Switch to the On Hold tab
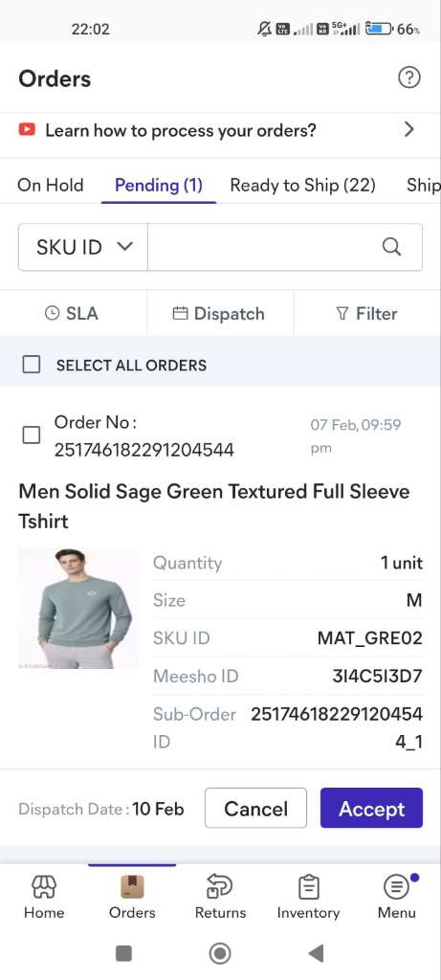 pyautogui.click(x=51, y=185)
